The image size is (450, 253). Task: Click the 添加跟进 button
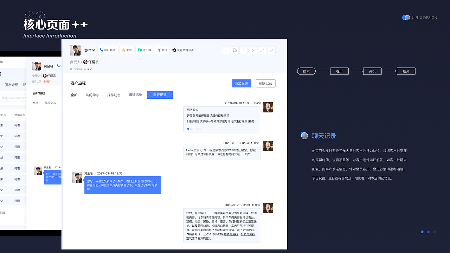[x=242, y=83]
